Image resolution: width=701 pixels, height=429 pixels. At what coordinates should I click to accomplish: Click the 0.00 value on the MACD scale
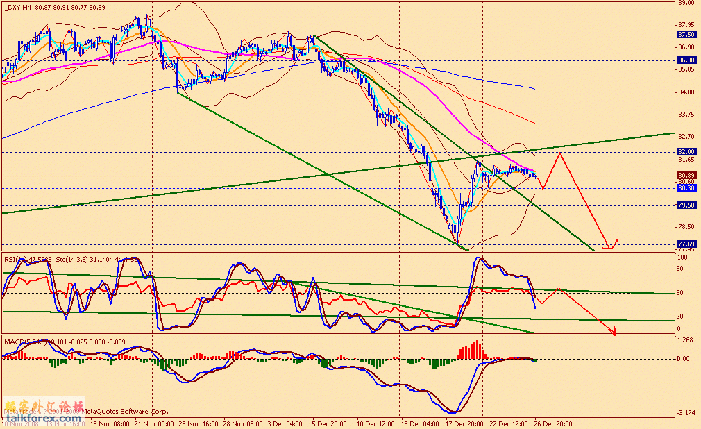coord(683,359)
